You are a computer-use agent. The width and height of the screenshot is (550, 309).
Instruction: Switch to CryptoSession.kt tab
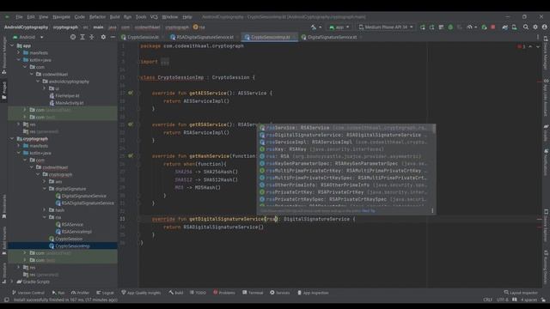pos(144,37)
